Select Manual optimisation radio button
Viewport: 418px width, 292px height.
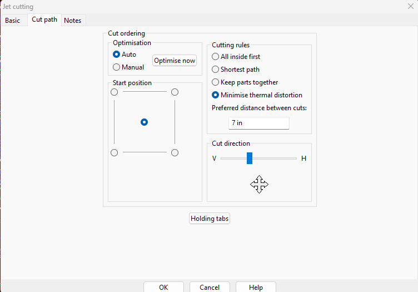(x=116, y=67)
